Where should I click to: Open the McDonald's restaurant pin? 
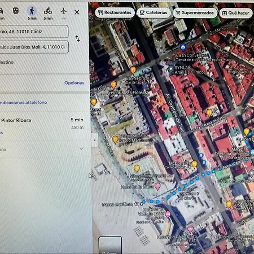[x=194, y=164]
